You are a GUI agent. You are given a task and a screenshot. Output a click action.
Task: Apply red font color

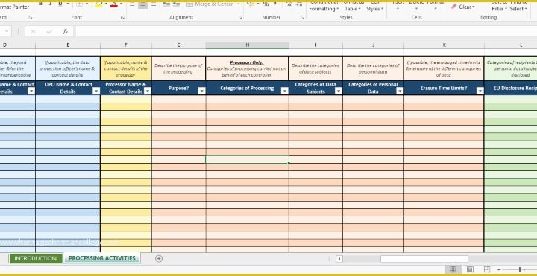[x=114, y=4]
